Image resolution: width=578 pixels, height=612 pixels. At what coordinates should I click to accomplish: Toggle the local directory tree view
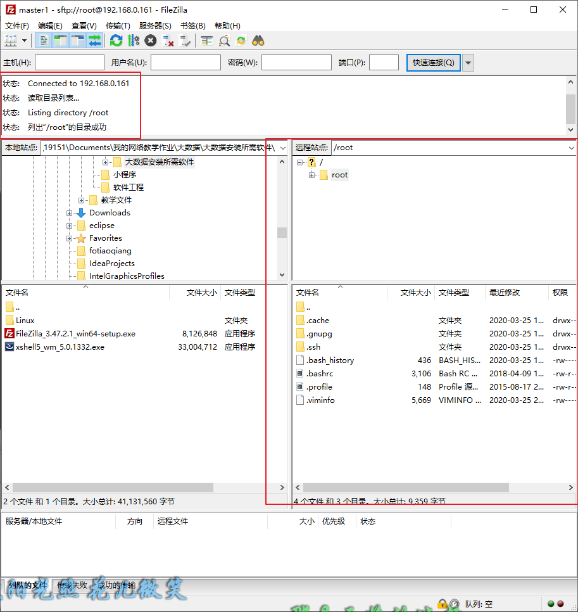[x=60, y=40]
